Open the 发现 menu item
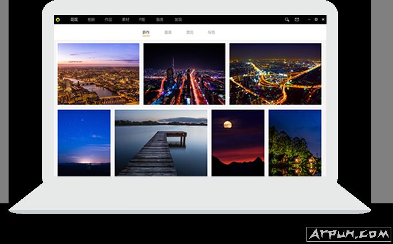The width and height of the screenshot is (393, 244). pos(178,19)
